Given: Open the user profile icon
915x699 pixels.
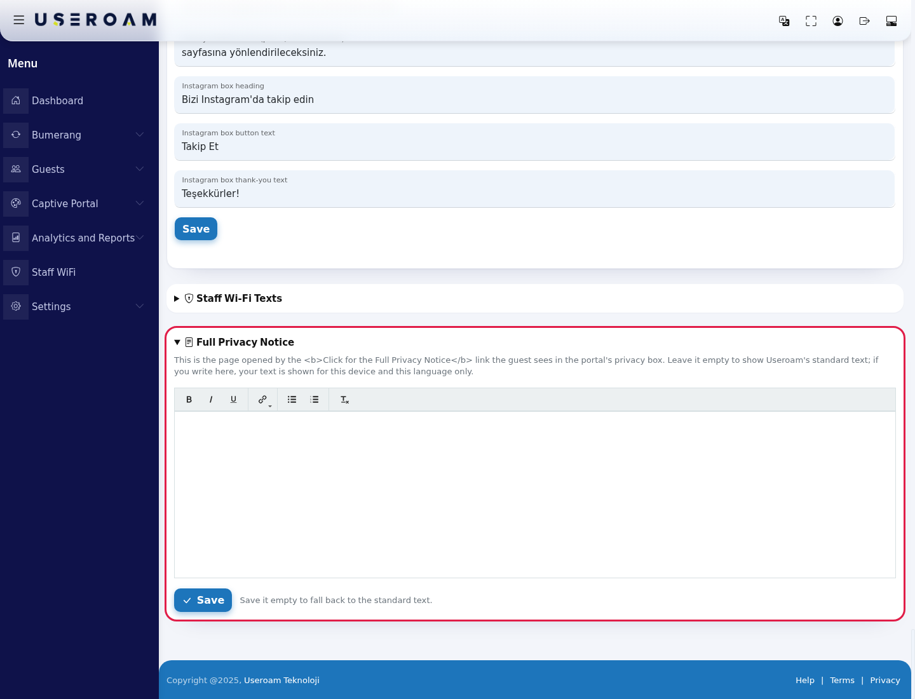Looking at the screenshot, I should click(837, 21).
